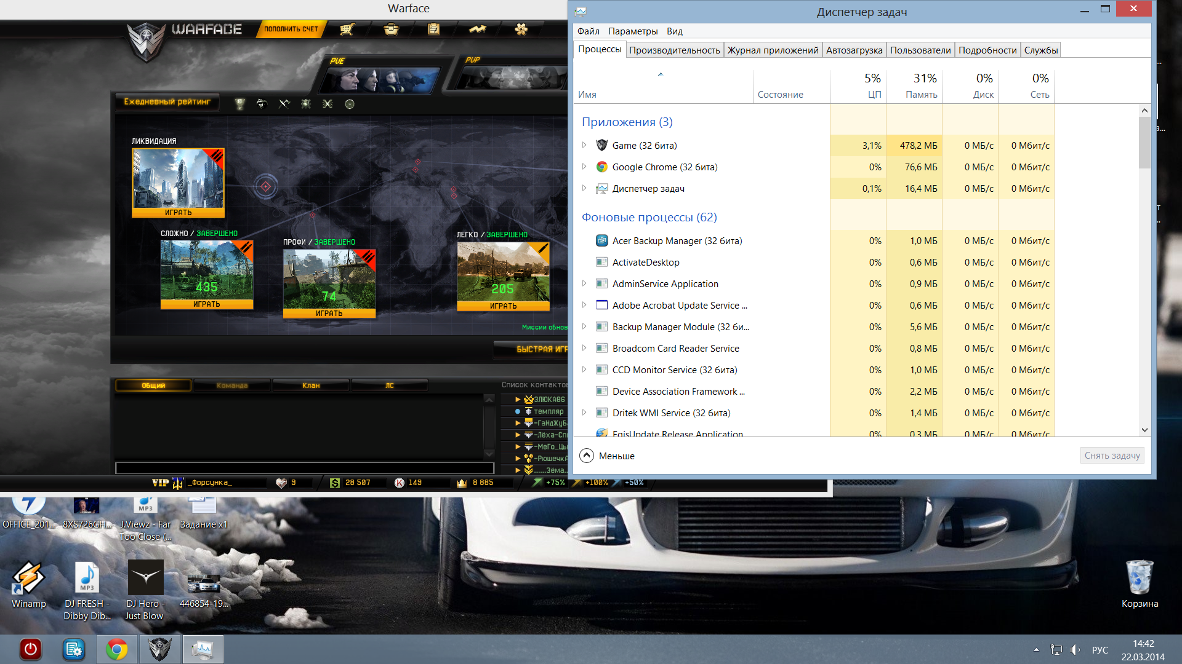Click the volume speaker icon in system tray
1182x664 pixels.
tap(1075, 650)
